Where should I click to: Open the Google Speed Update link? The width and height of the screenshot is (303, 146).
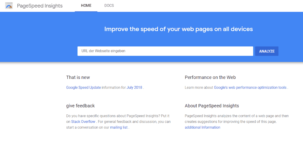(83, 87)
